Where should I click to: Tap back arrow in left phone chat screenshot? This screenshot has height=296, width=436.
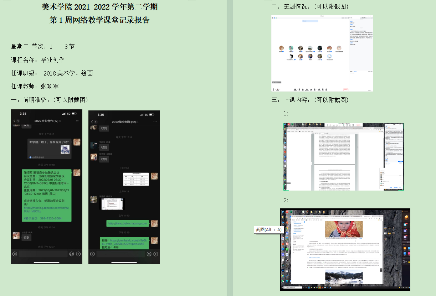(x=14, y=121)
